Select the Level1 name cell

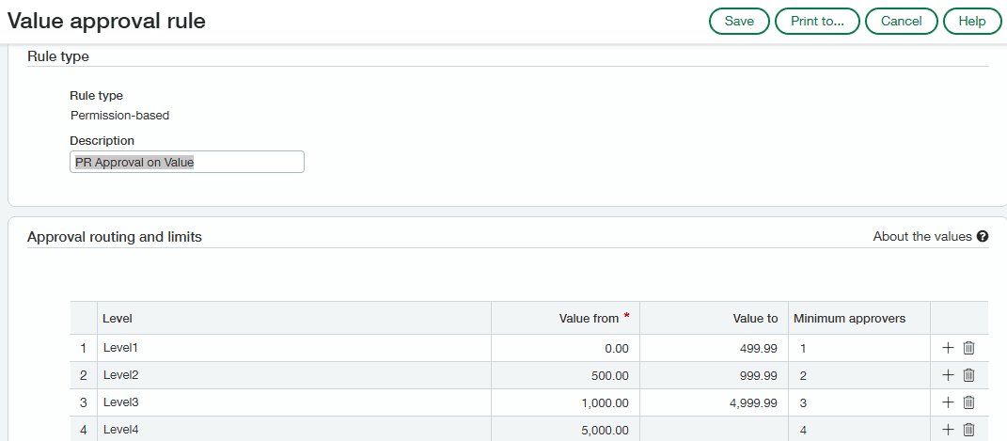pos(294,348)
